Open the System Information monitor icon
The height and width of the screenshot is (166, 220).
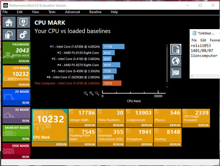click(23, 22)
